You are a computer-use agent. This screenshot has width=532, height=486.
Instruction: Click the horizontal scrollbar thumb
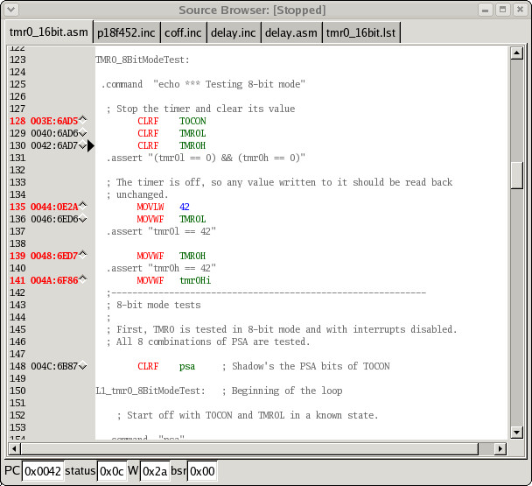[249, 448]
